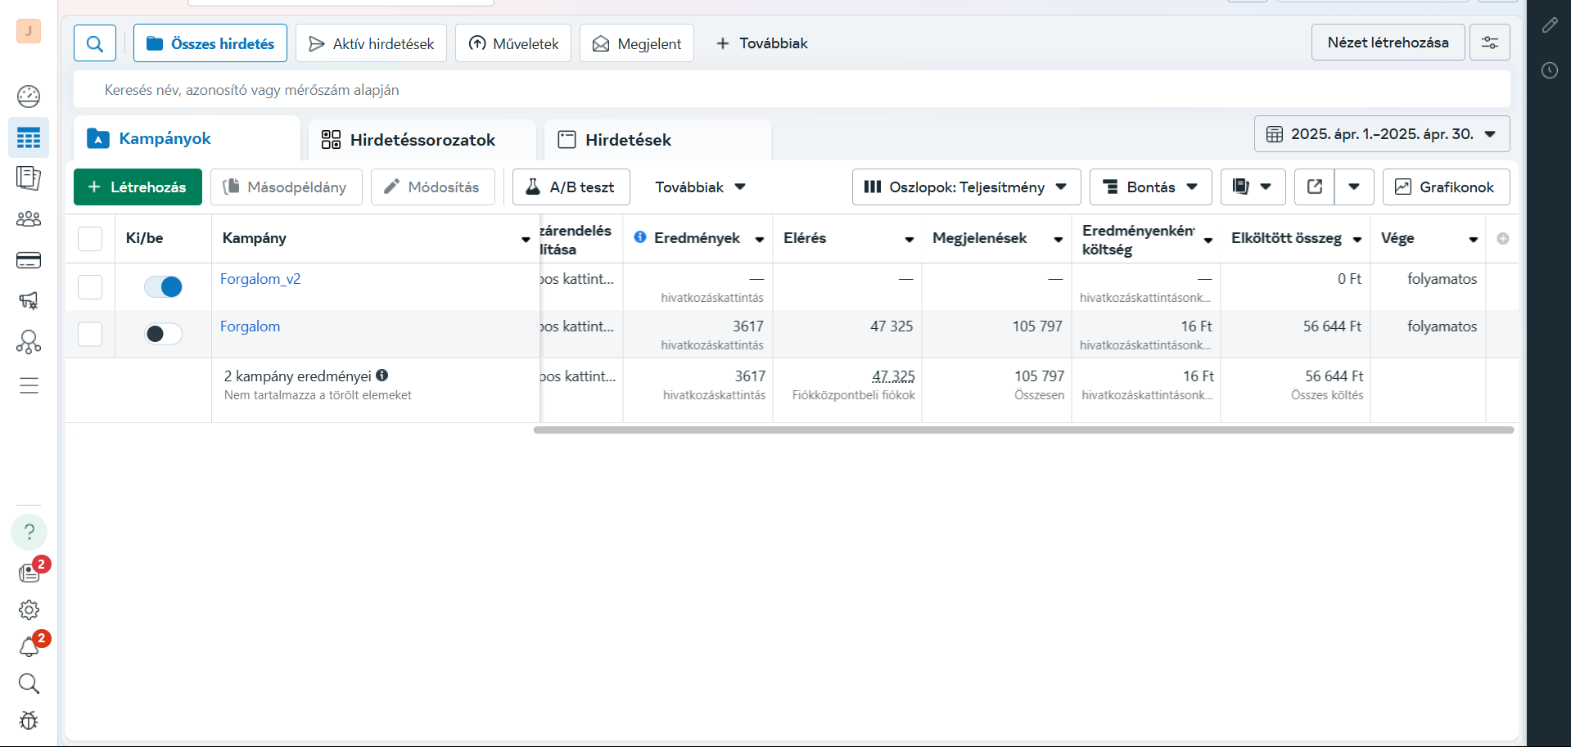Open the Elérés column menu arrow
This screenshot has height=747, width=1571.
click(x=909, y=239)
